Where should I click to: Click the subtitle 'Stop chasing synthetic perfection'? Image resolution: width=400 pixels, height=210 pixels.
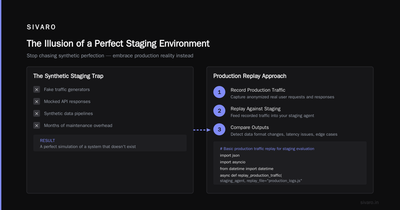(65, 56)
